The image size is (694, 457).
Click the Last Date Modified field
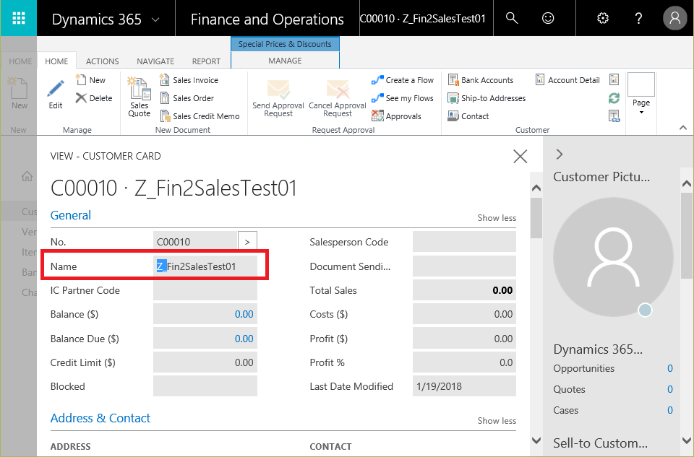point(464,386)
